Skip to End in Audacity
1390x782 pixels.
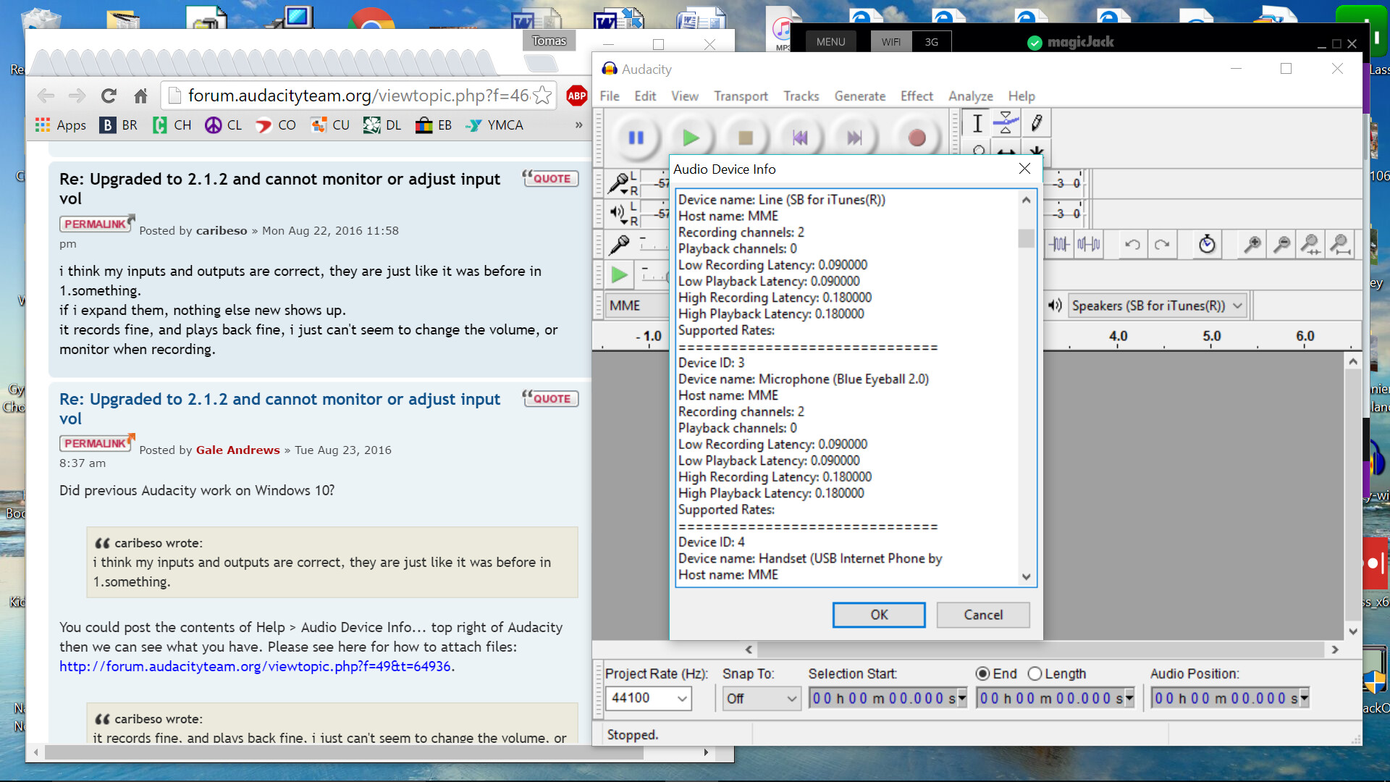[x=854, y=138]
